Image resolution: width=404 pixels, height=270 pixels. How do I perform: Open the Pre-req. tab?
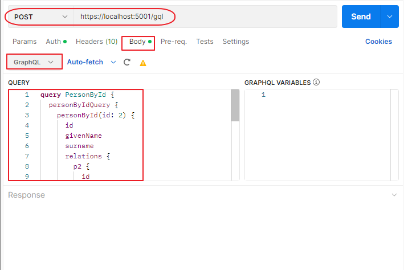pyautogui.click(x=174, y=42)
